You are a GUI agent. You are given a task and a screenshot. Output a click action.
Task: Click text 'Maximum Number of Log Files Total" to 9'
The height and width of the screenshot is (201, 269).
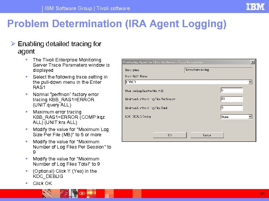[67, 161]
